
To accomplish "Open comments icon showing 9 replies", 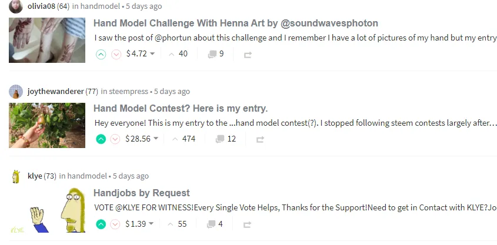I will click(x=216, y=54).
